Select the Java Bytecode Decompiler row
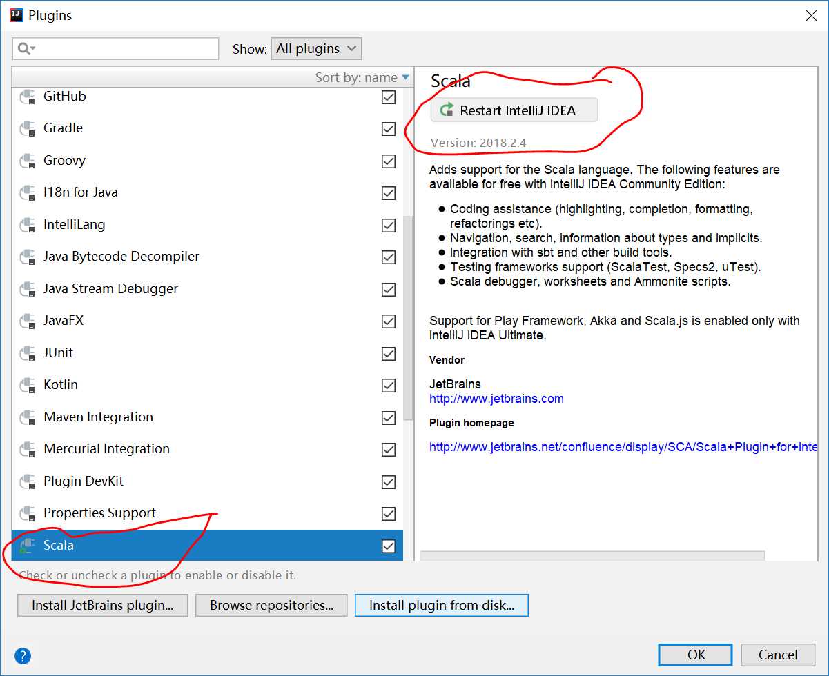829x676 pixels. tap(207, 257)
